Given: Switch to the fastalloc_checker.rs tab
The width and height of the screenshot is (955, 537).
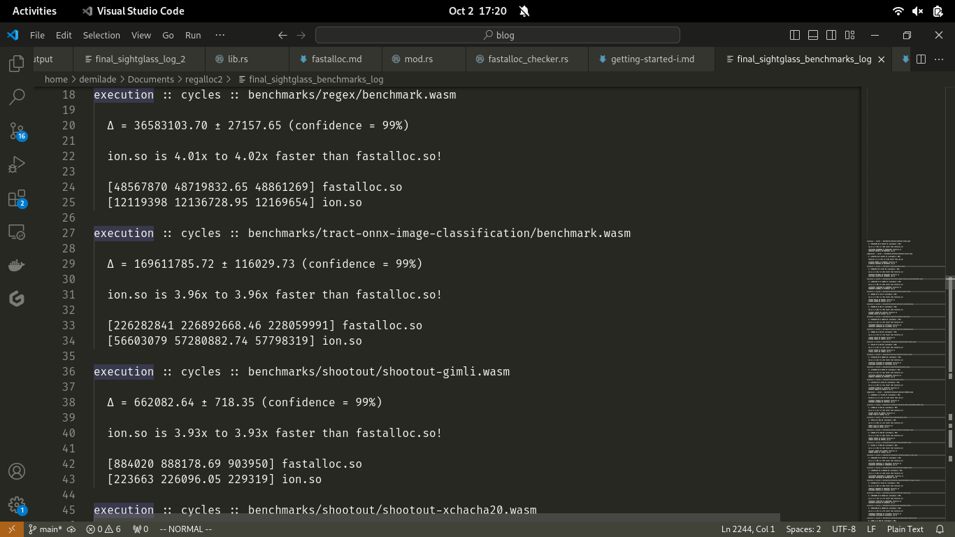Looking at the screenshot, I should pyautogui.click(x=528, y=59).
